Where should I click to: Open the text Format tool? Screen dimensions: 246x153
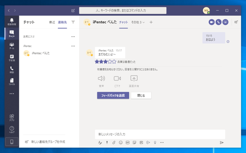pos(100,142)
